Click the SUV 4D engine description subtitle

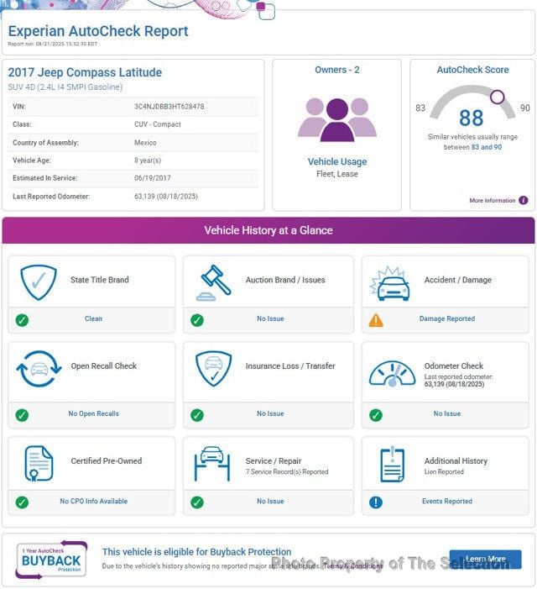tap(65, 87)
